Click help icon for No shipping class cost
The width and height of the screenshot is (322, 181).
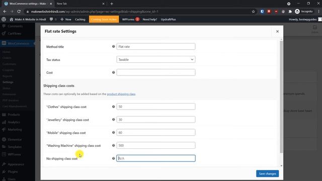[113, 158]
